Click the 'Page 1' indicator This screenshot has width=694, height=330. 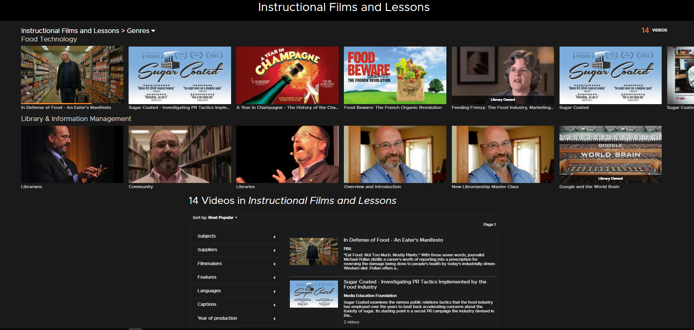pos(489,224)
